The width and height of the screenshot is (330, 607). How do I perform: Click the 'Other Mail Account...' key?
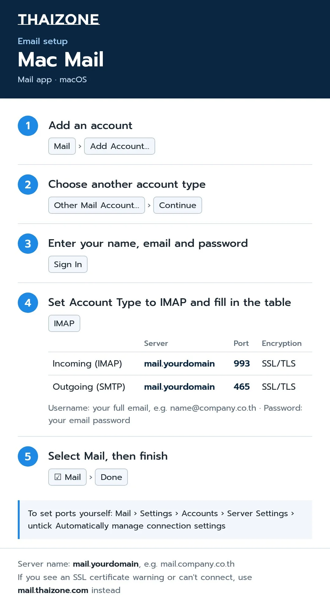coord(96,205)
